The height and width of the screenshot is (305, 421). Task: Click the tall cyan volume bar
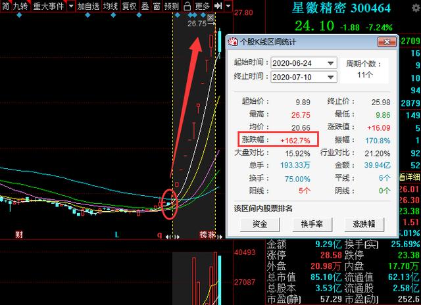point(220,280)
